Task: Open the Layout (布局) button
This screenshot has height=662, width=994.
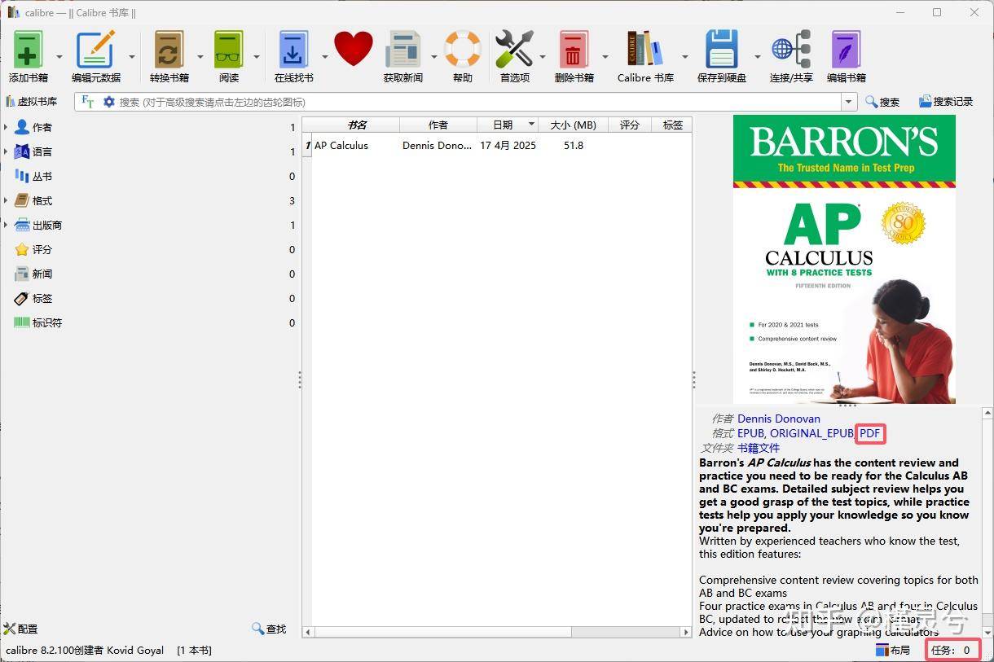Action: [893, 650]
